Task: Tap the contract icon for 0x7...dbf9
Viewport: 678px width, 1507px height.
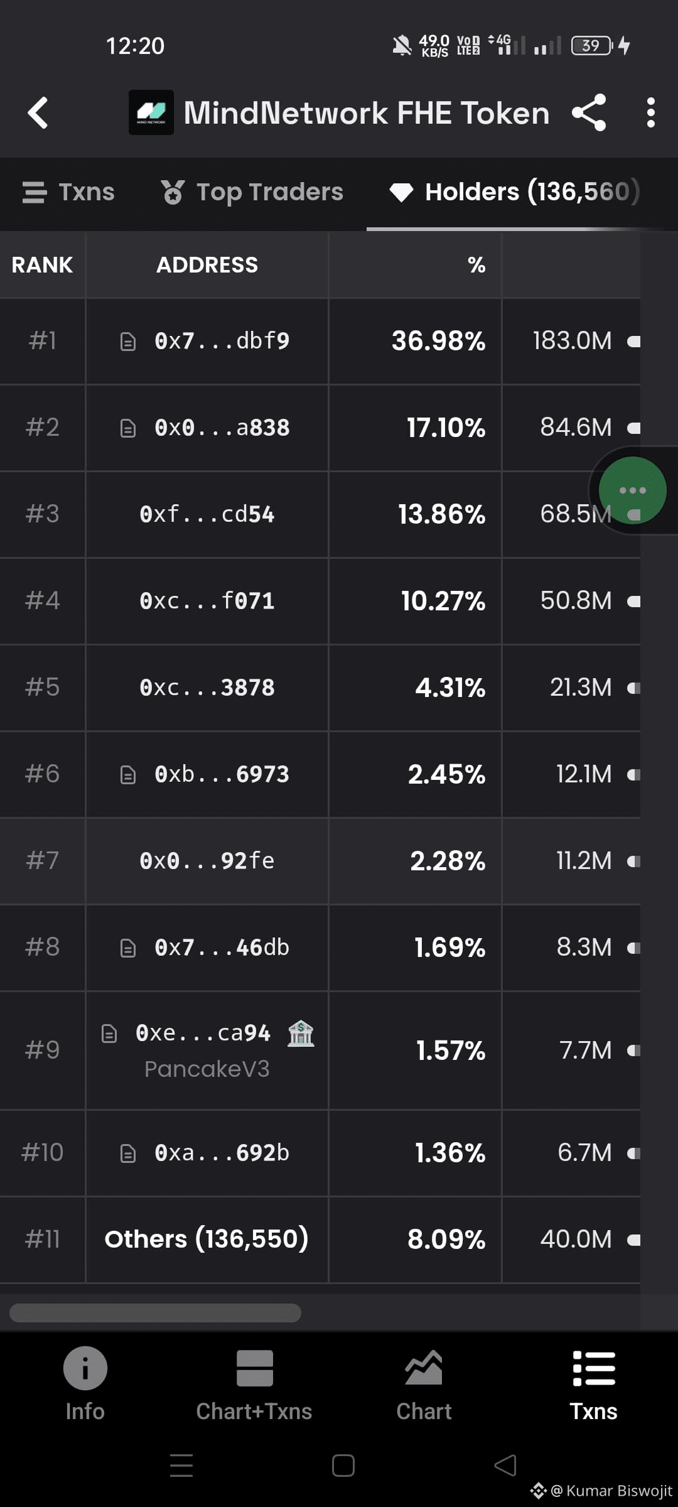Action: (128, 341)
